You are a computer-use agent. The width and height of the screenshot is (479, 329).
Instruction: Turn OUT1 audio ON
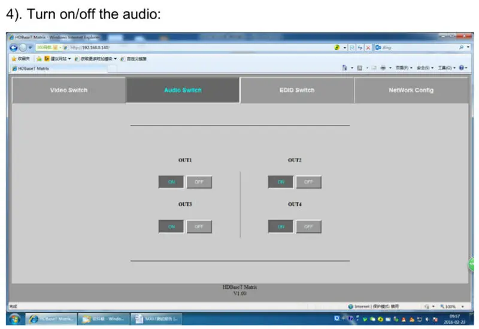[x=171, y=182]
